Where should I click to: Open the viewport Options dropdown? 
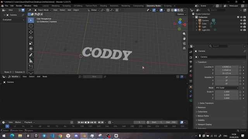click(181, 14)
